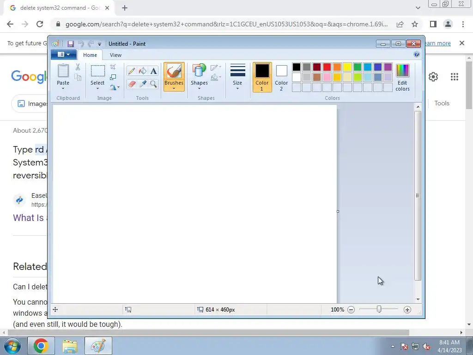Viewport: 473px width, 355px height.
Task: Click the zoom out minus button
Action: click(351, 310)
